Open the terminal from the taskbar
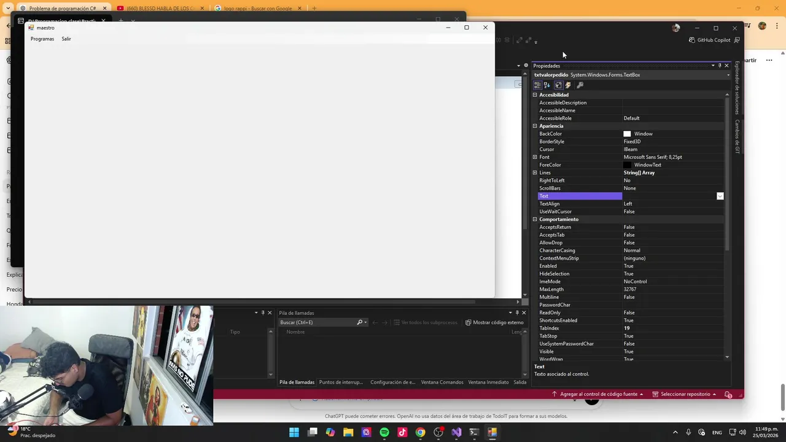This screenshot has height=442, width=786. click(x=474, y=432)
